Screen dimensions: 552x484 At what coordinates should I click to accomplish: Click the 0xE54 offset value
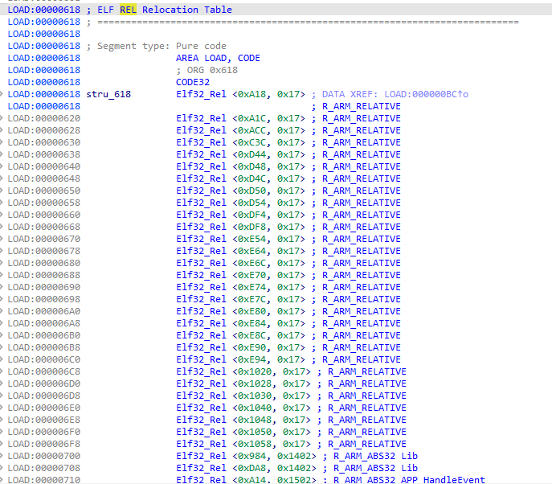(x=251, y=239)
